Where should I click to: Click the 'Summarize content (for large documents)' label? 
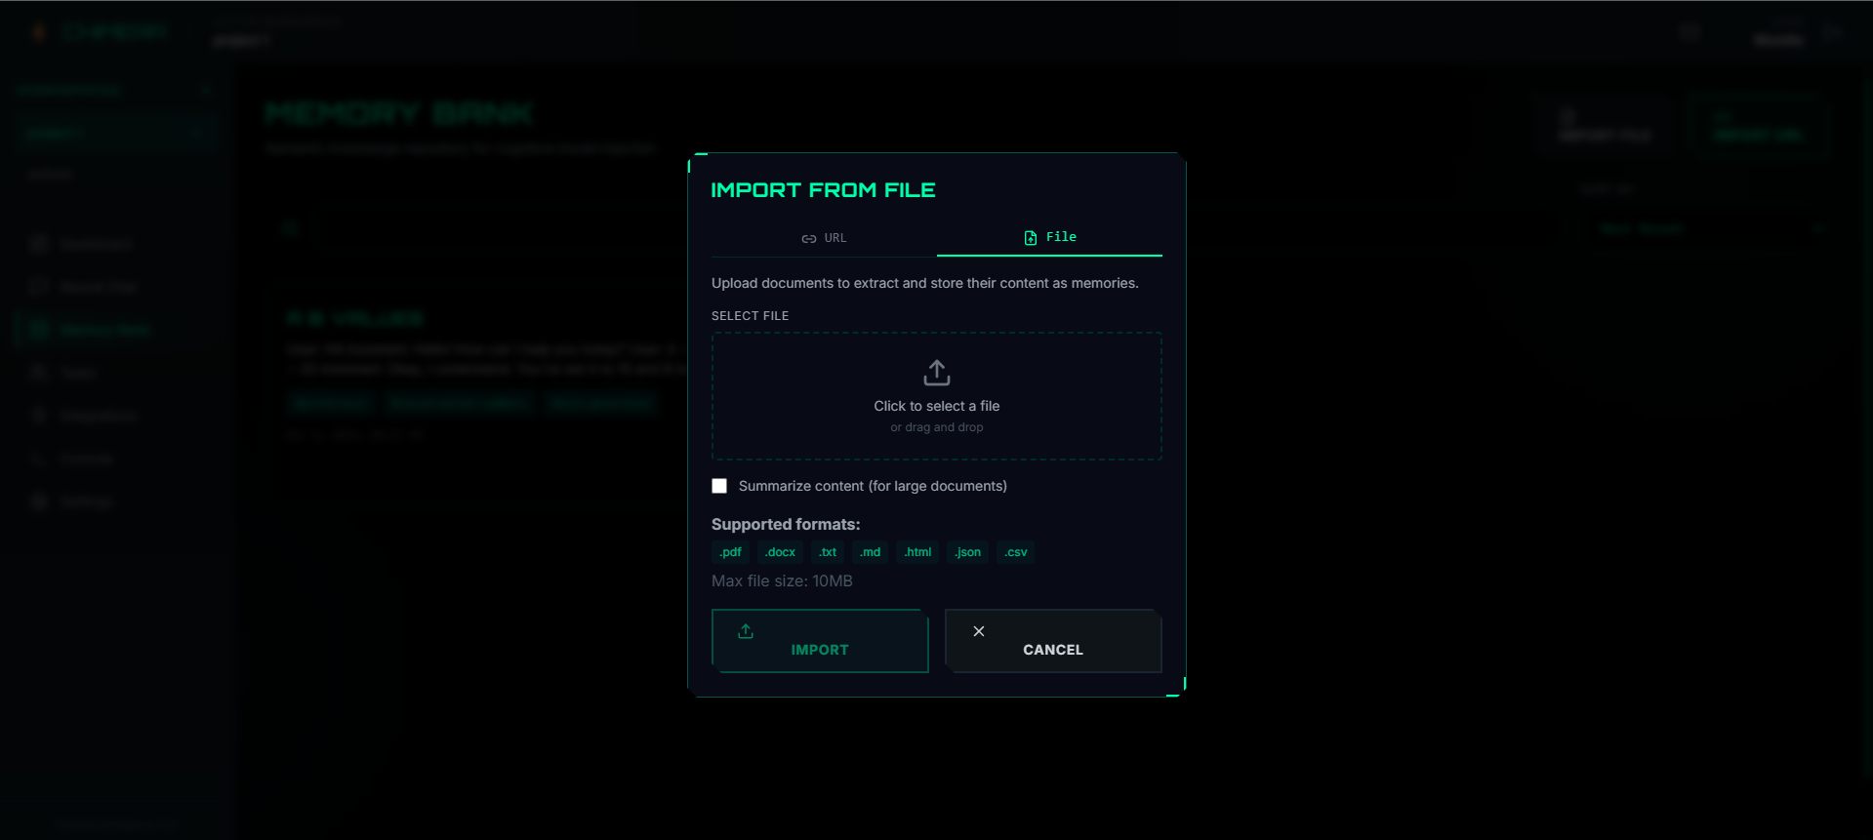873,486
